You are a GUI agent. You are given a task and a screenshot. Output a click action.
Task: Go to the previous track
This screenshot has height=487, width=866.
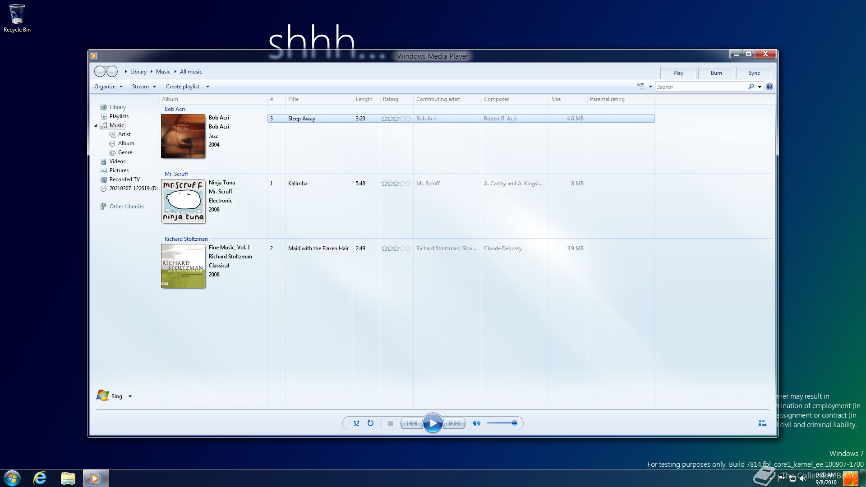coord(411,423)
